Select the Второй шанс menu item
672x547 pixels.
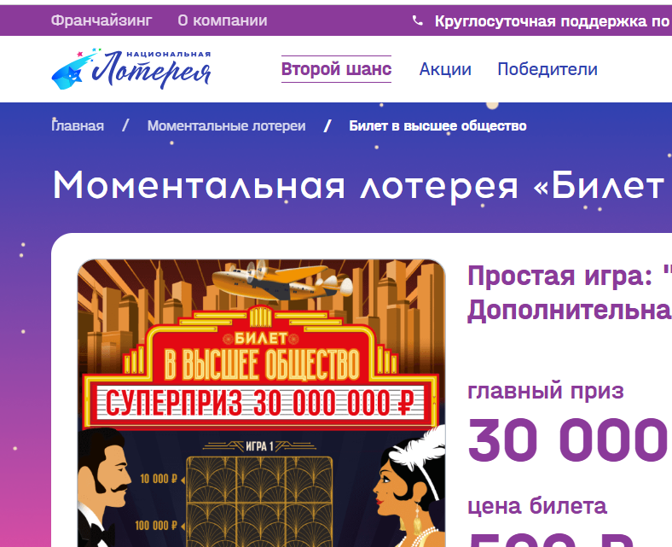[337, 68]
